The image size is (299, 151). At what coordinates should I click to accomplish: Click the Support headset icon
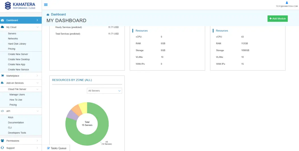tap(3, 148)
